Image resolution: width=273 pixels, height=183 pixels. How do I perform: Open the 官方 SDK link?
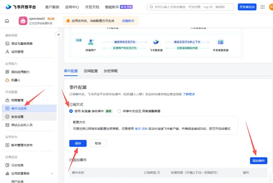click(141, 129)
